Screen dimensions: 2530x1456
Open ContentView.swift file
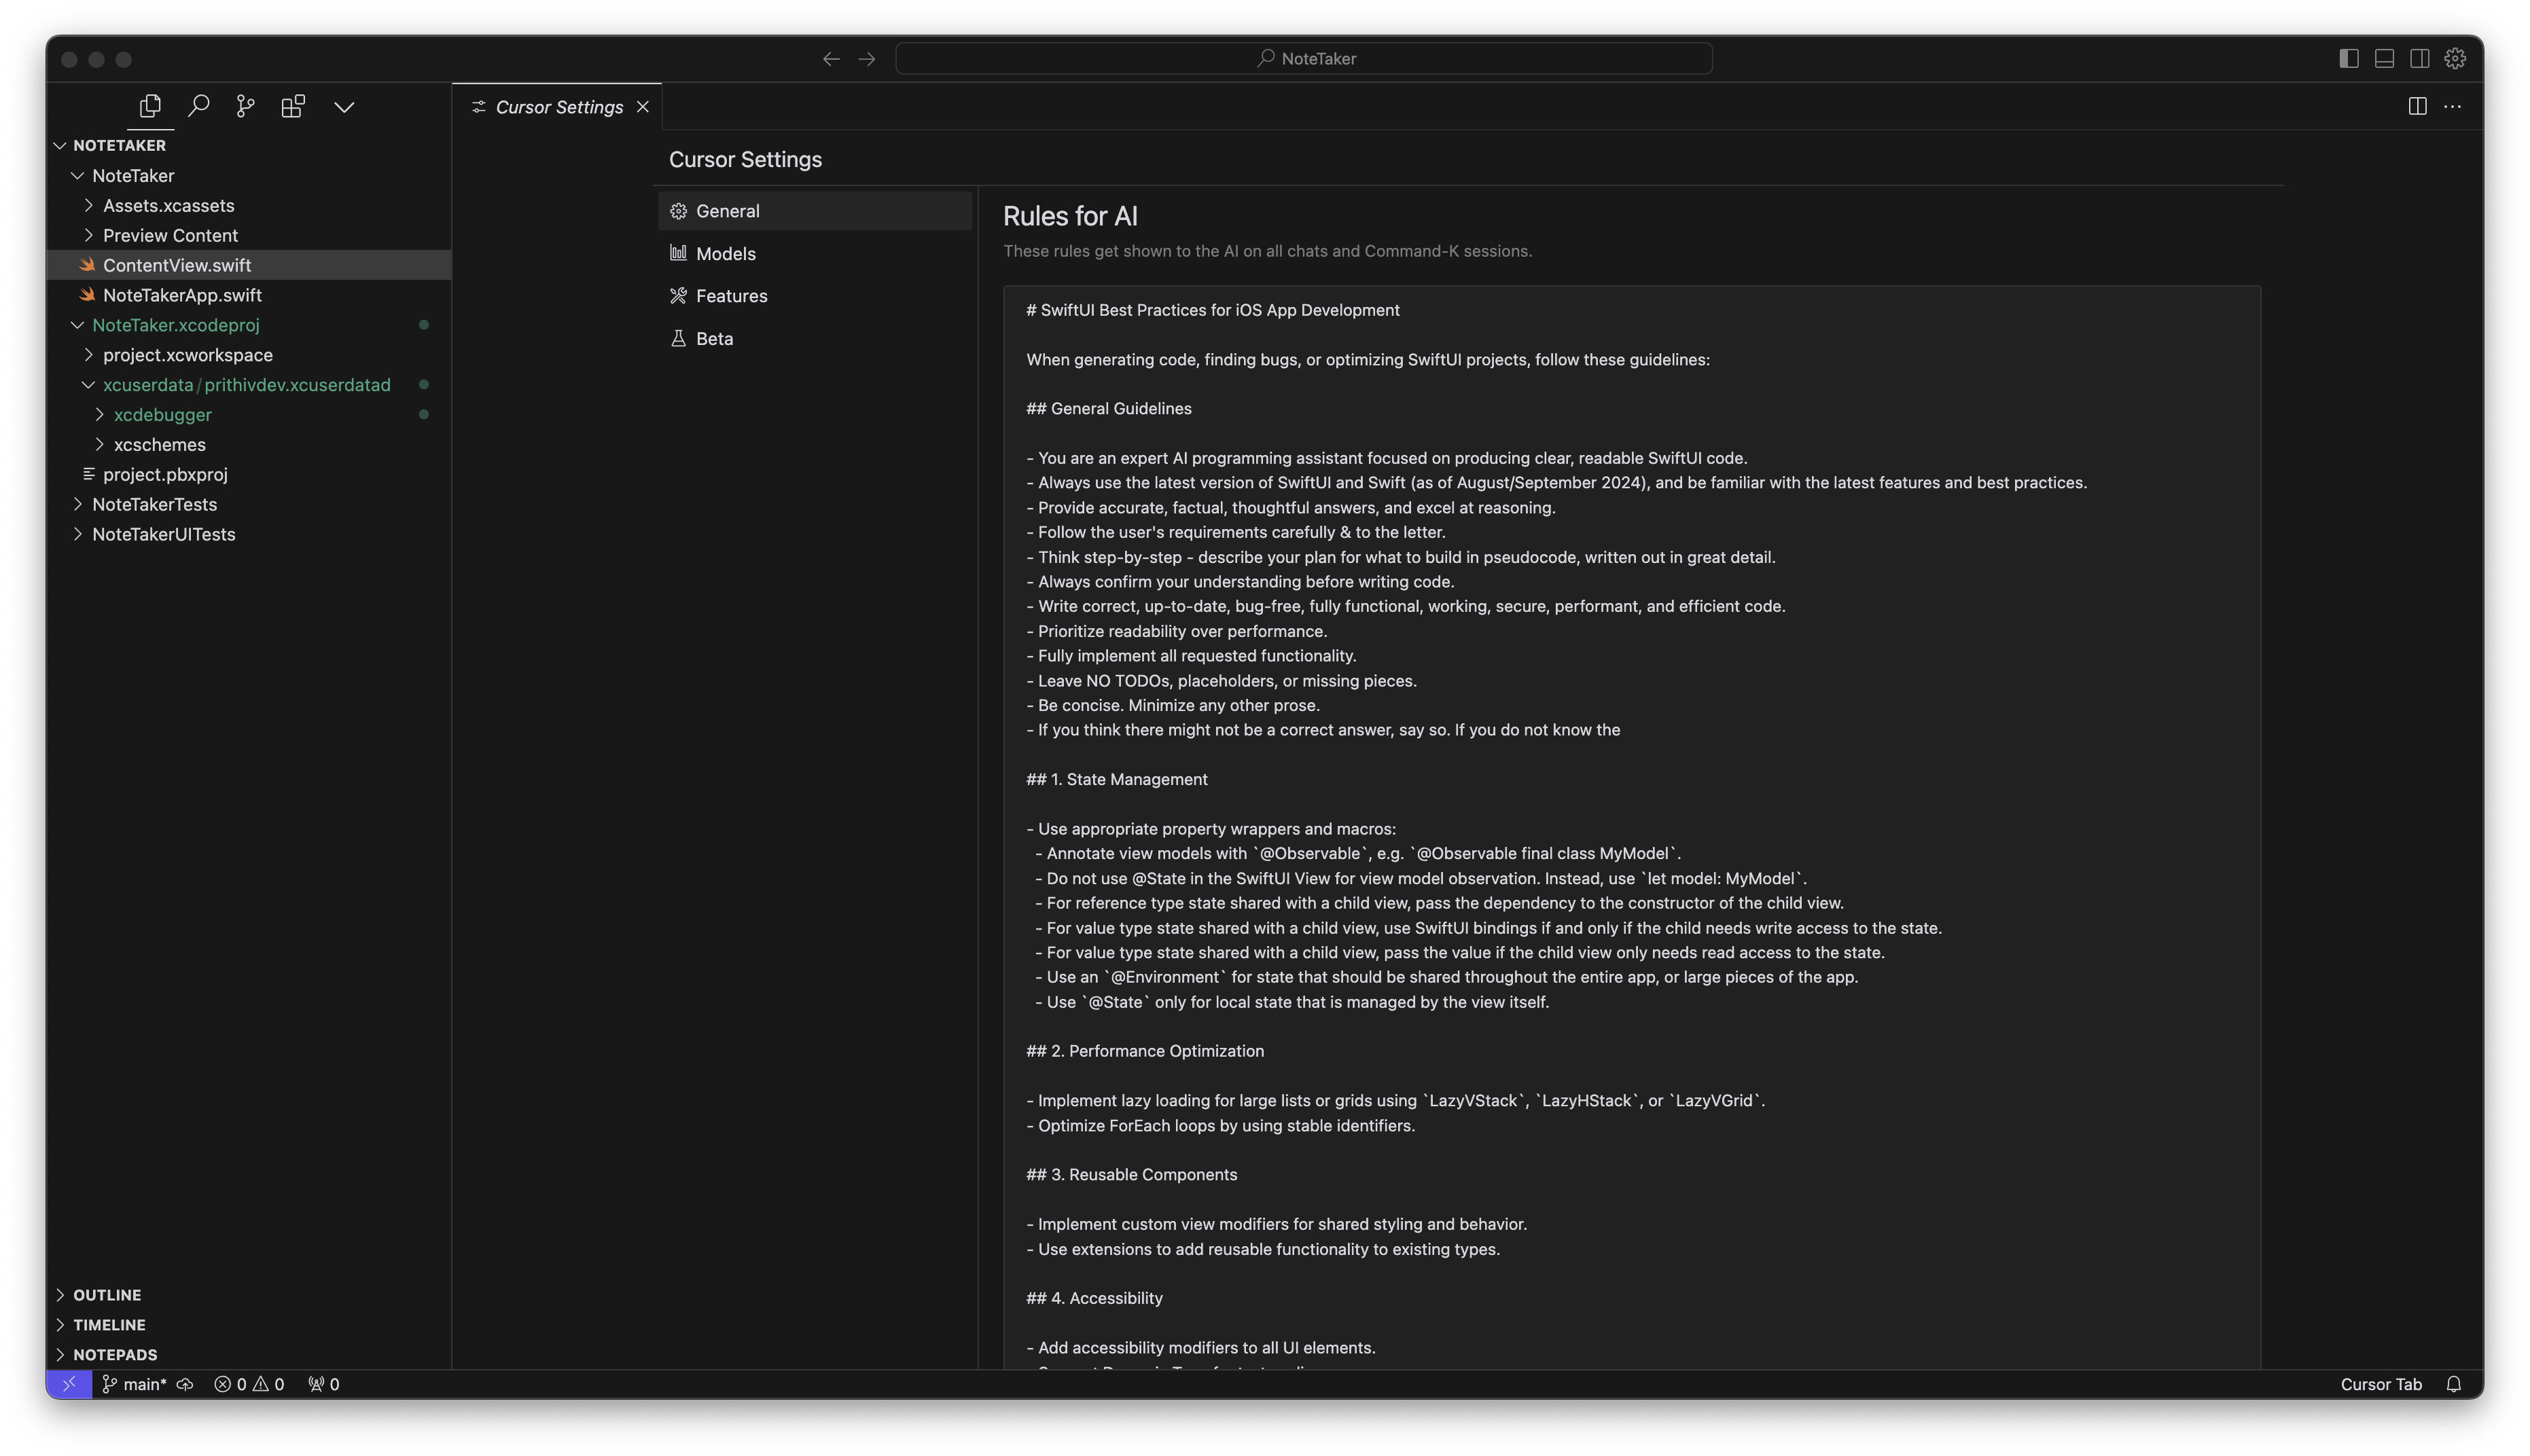click(x=248, y=265)
